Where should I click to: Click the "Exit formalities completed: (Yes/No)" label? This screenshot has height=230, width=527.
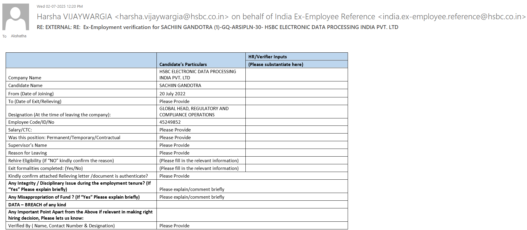[x=45, y=168]
